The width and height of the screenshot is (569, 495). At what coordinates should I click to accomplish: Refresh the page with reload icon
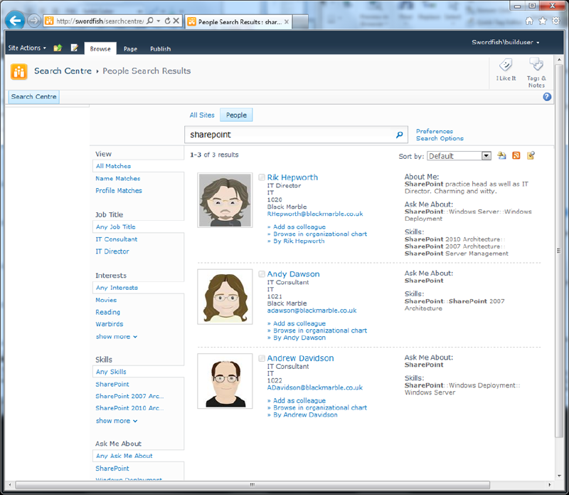click(x=167, y=21)
